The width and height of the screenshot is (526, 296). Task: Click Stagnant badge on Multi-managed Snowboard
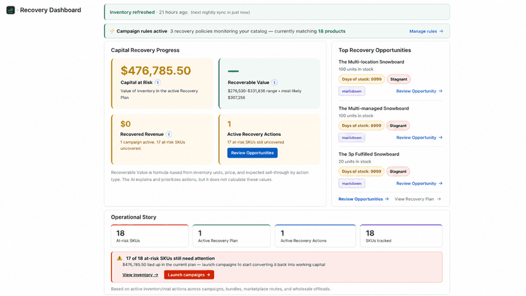(x=398, y=126)
